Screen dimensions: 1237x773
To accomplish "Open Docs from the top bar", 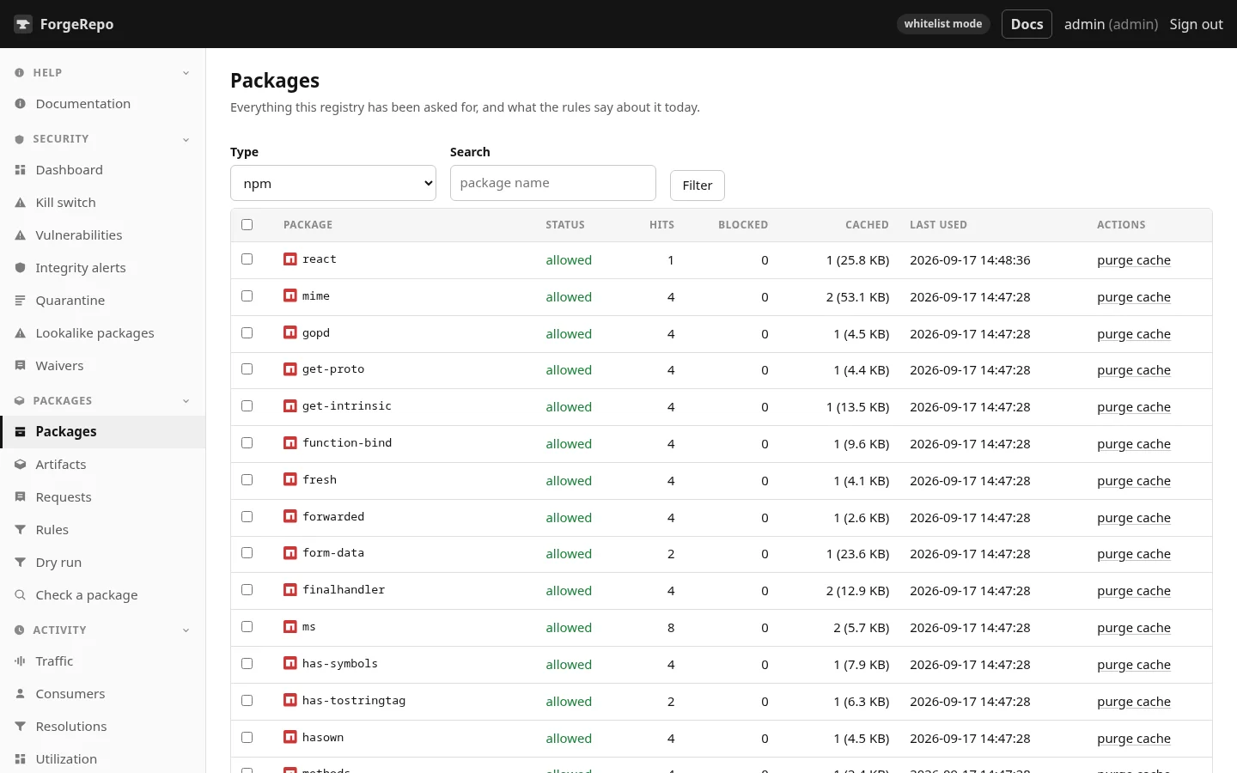I will 1027,24.
